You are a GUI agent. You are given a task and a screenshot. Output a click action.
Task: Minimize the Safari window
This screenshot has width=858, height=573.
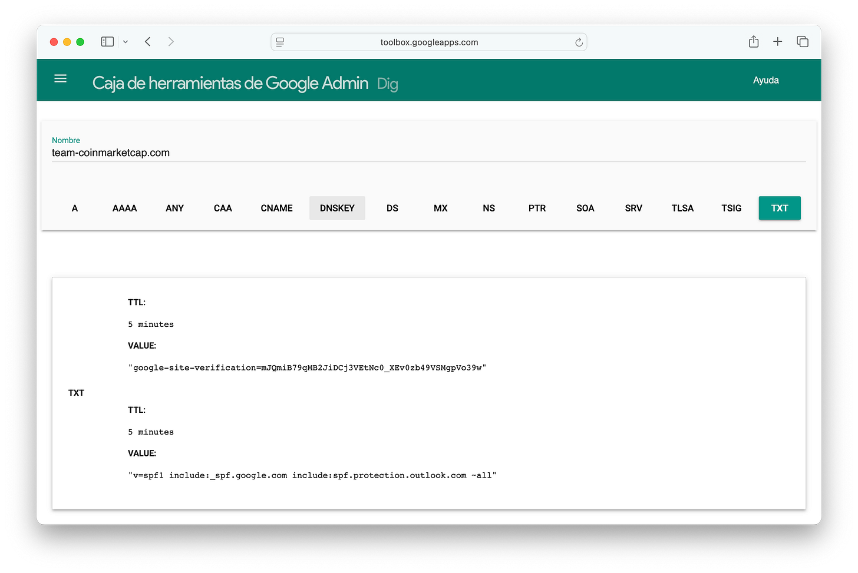(x=67, y=42)
